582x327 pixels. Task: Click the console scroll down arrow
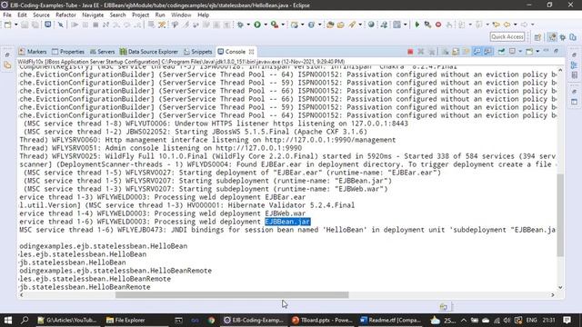(560, 287)
